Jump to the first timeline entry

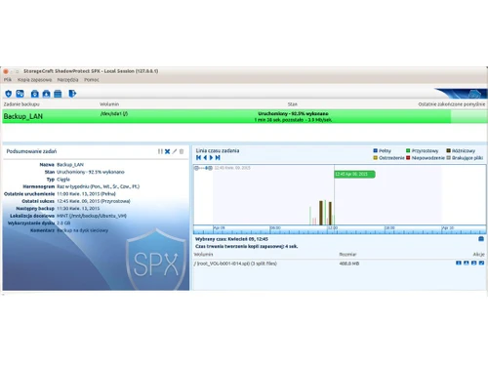pyautogui.click(x=198, y=158)
